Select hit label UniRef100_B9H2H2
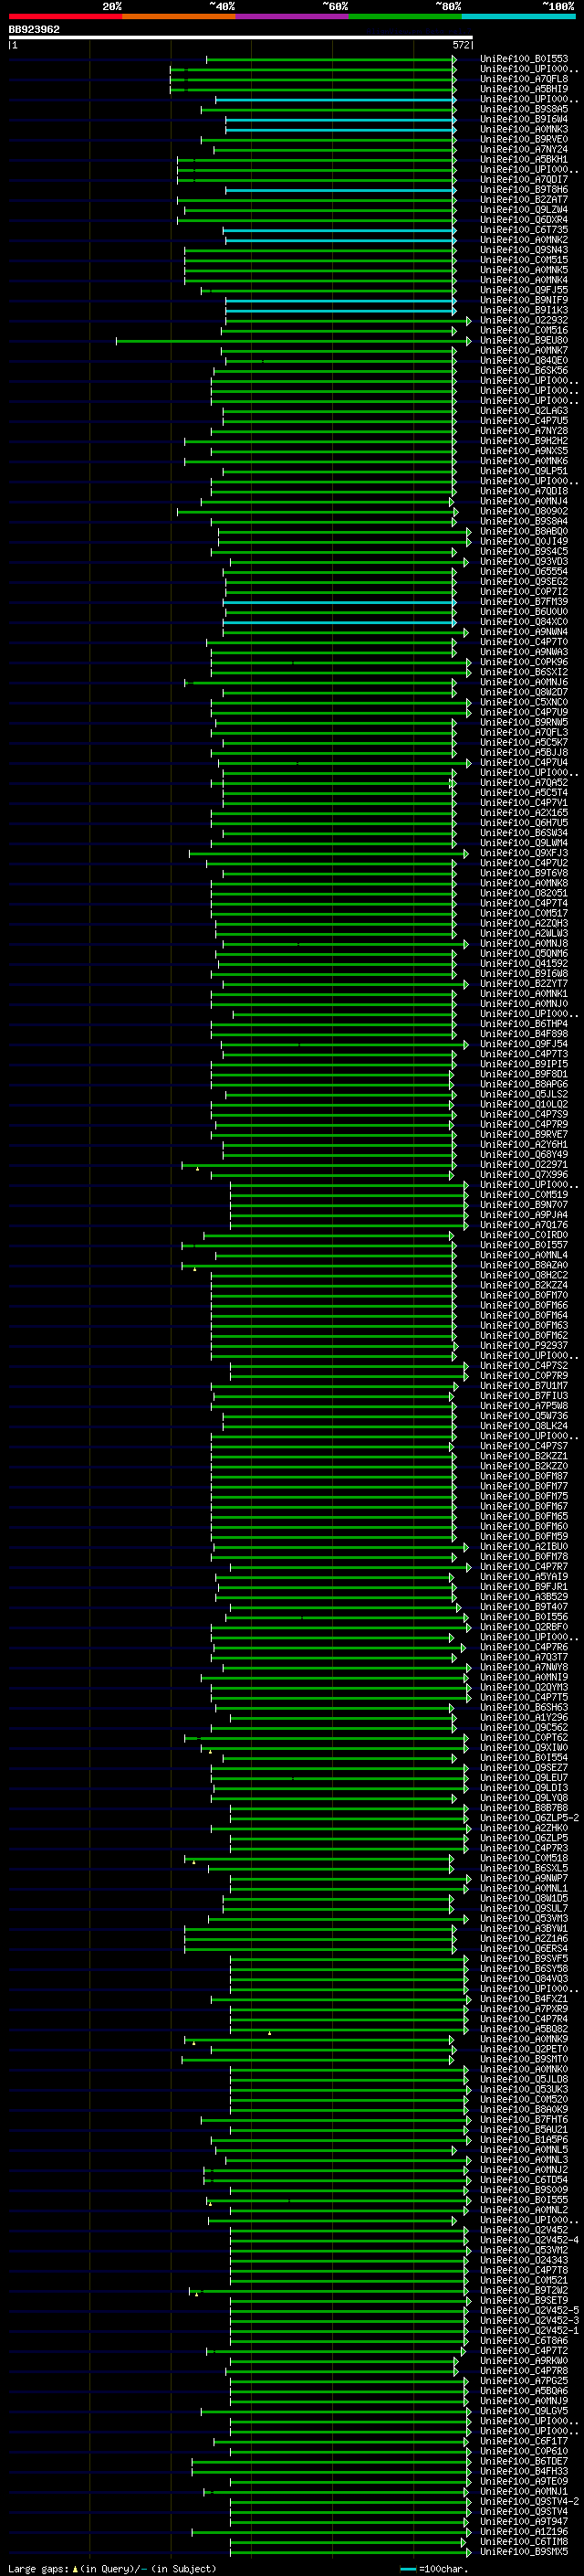 point(524,441)
